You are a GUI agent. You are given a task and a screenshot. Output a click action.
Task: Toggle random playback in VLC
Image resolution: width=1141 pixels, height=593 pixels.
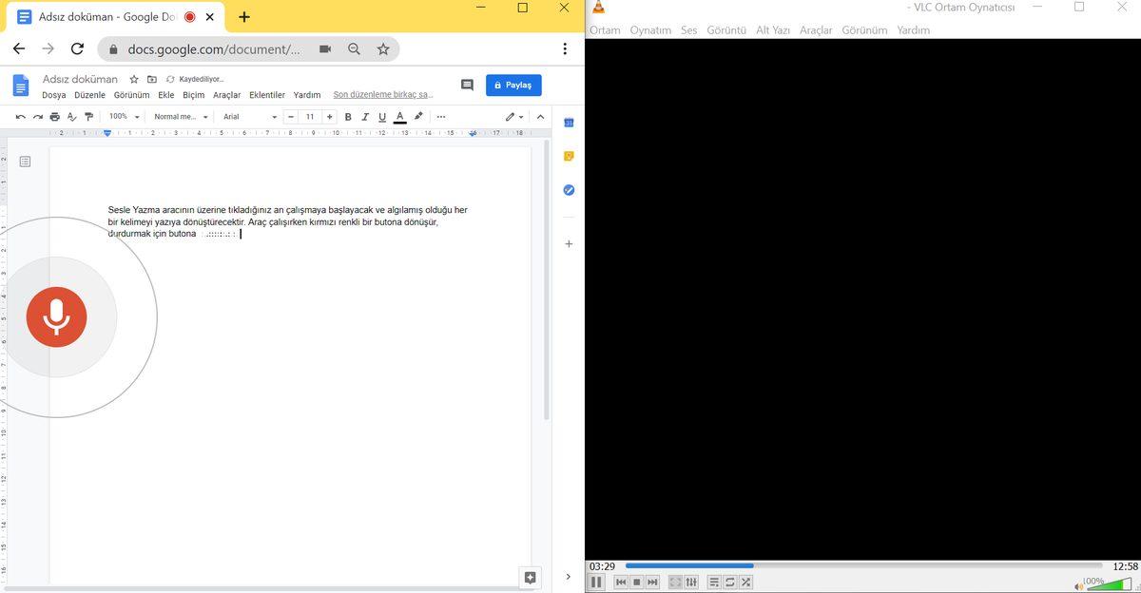(x=745, y=582)
